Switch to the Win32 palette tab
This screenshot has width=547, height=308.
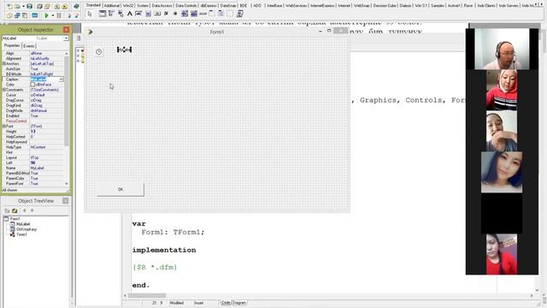[x=128, y=5]
